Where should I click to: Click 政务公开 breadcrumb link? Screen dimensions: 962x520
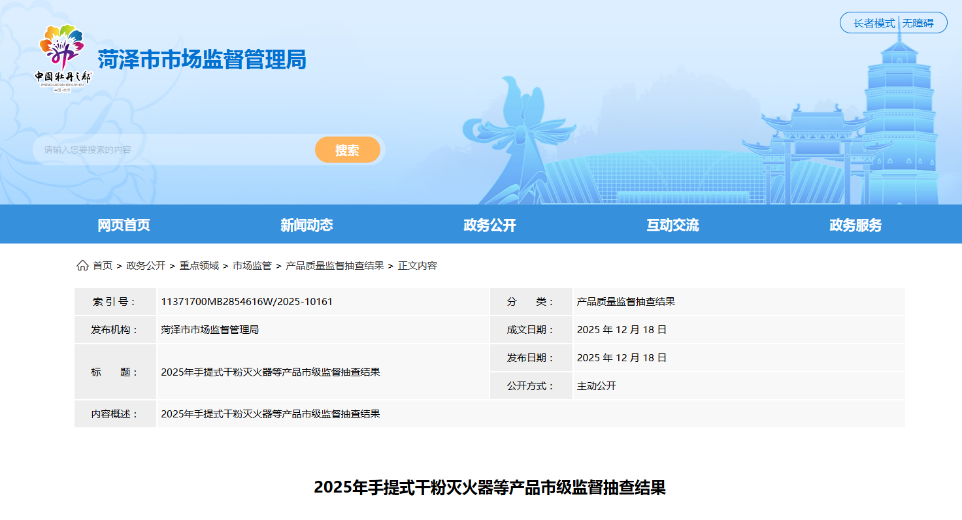(146, 266)
